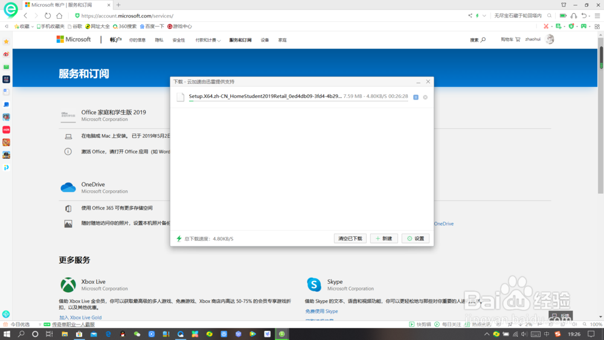The width and height of the screenshot is (604, 340).
Task: Select the Setup.X64 HomeStudent2019Retail file name
Action: (265, 96)
